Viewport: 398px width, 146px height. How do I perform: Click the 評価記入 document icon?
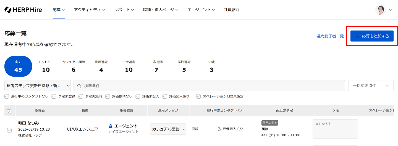(x=219, y=129)
